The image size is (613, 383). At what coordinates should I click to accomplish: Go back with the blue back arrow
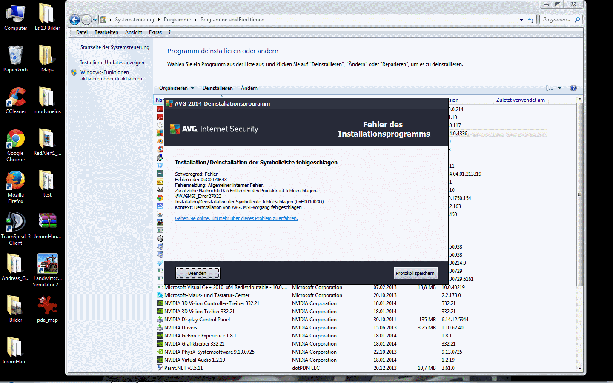74,20
